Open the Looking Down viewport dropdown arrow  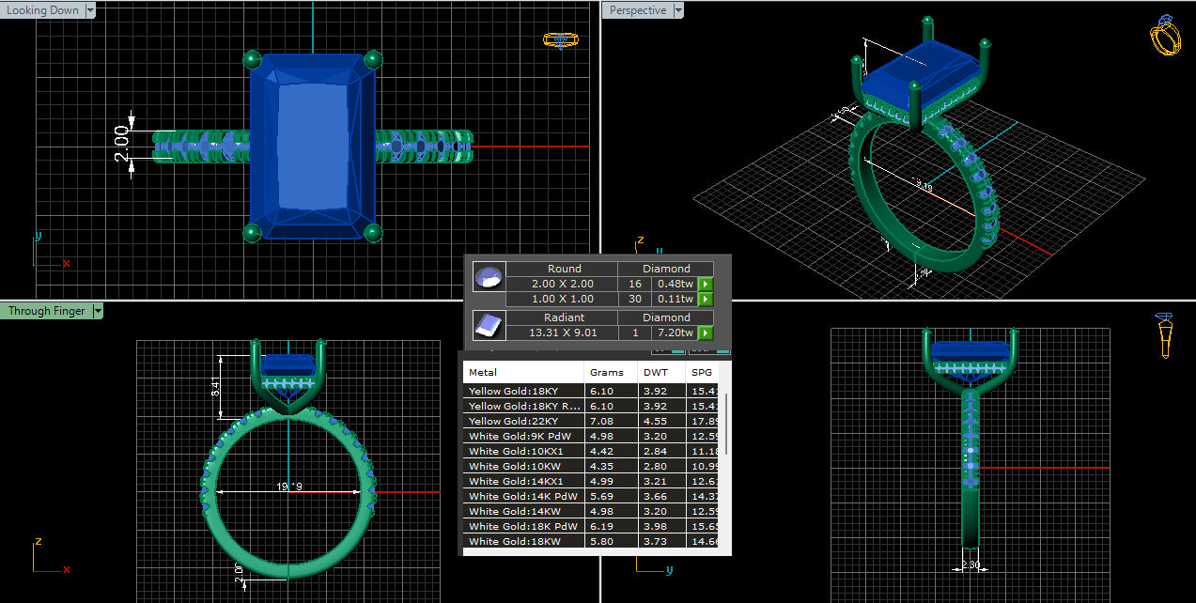tap(90, 10)
